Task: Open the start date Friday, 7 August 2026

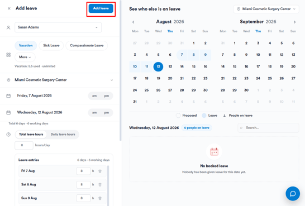Action: click(35, 95)
